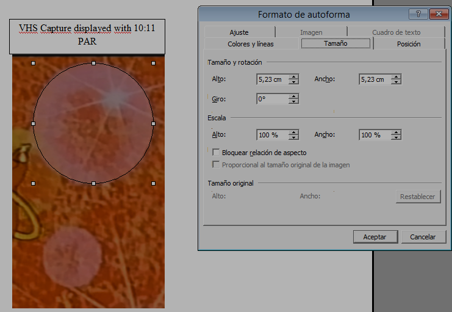Toggle Proporcional al tamaño original checkbox
452x312 pixels.
215,164
